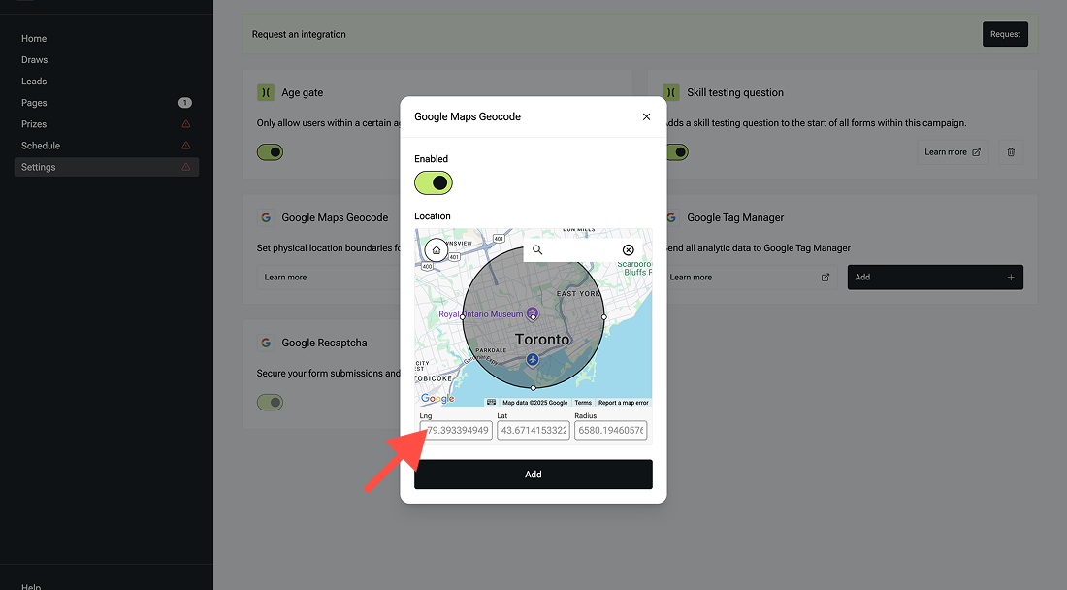Toggle the Google Recaptcha switch
This screenshot has height=590, width=1067.
coord(271,402)
